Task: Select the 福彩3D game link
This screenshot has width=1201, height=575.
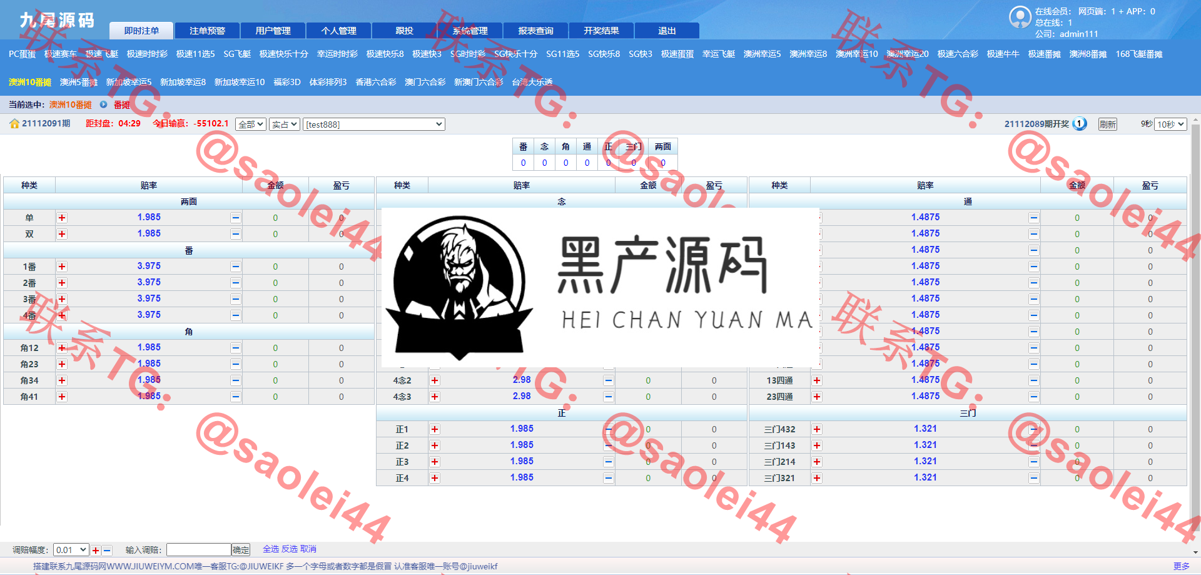Action: 287,82
